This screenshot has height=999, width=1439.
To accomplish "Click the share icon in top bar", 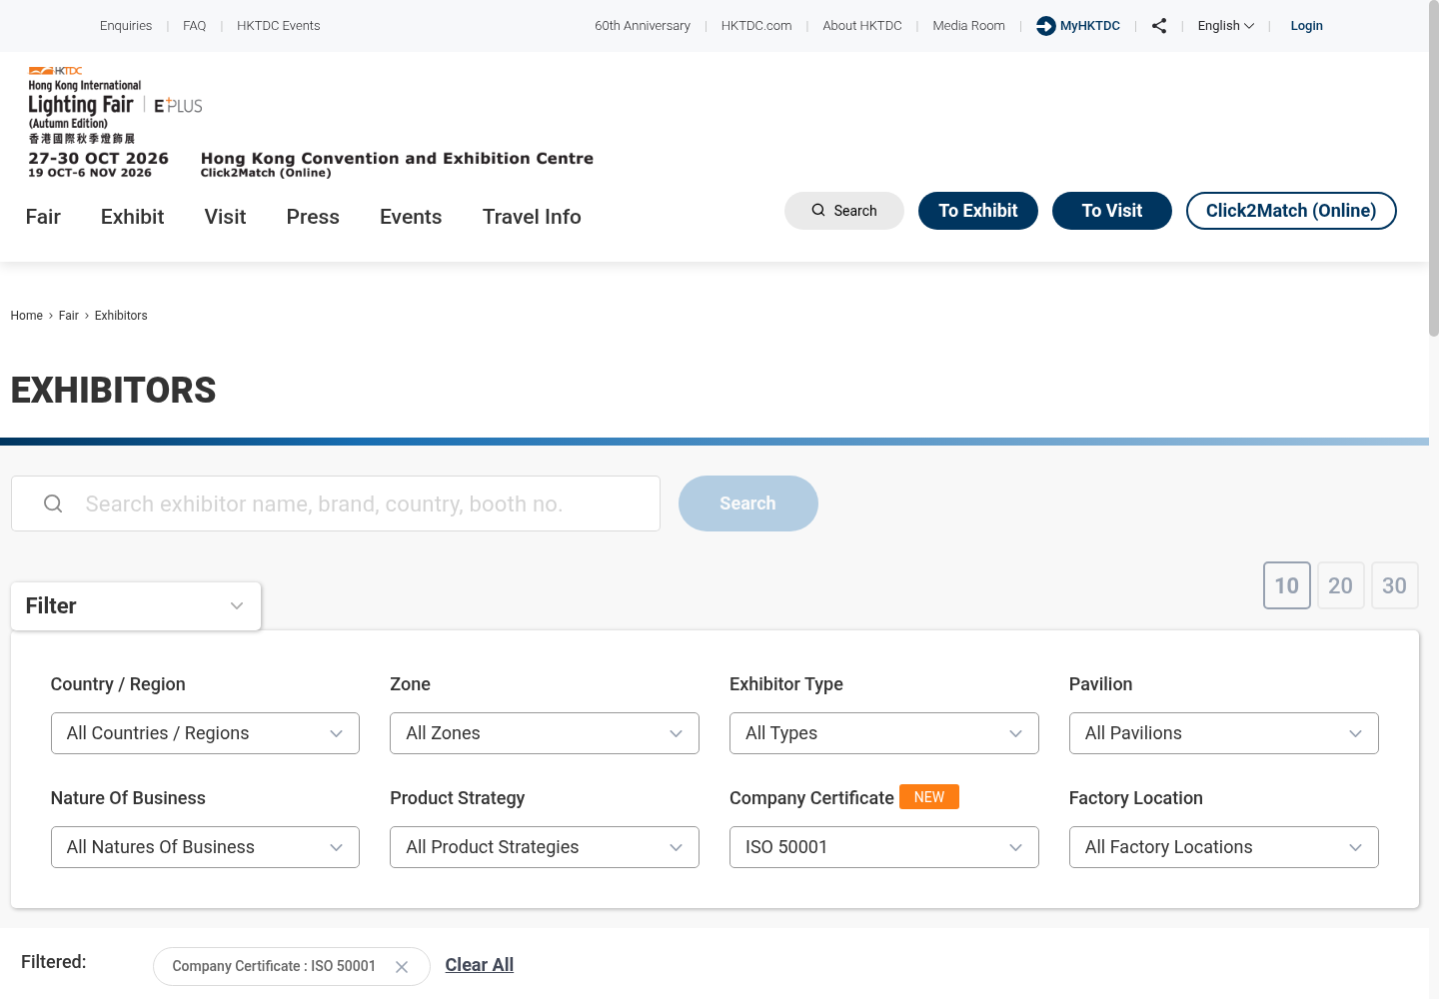I will pyautogui.click(x=1159, y=26).
